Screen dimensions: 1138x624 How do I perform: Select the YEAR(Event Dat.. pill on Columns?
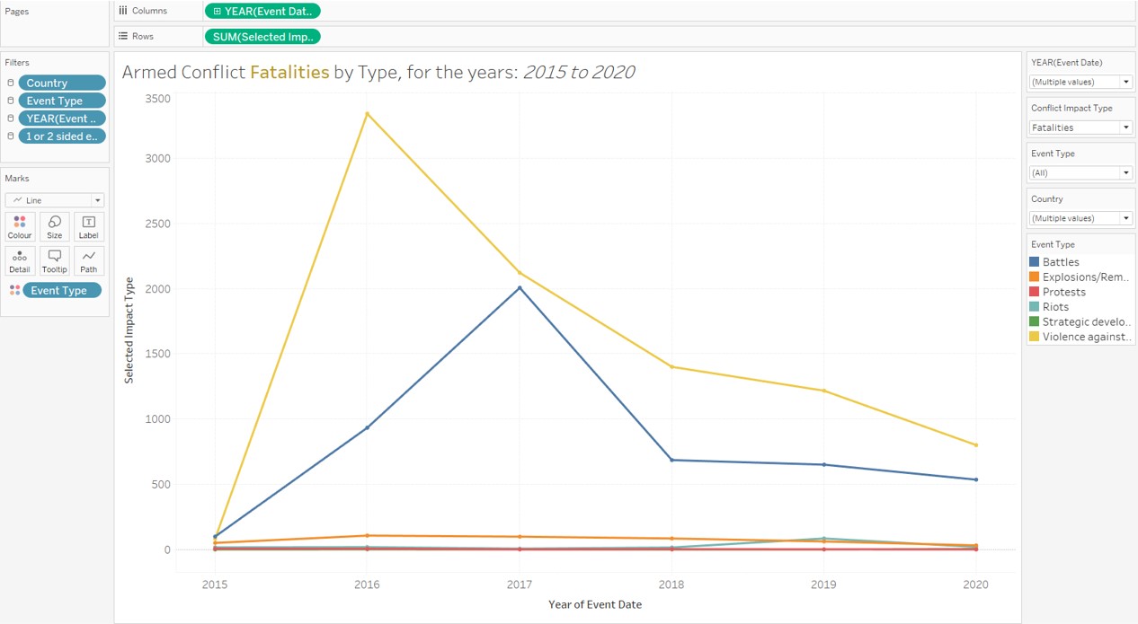pyautogui.click(x=262, y=11)
